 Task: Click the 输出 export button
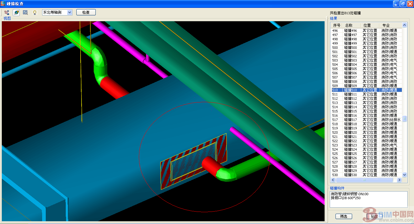374,216
